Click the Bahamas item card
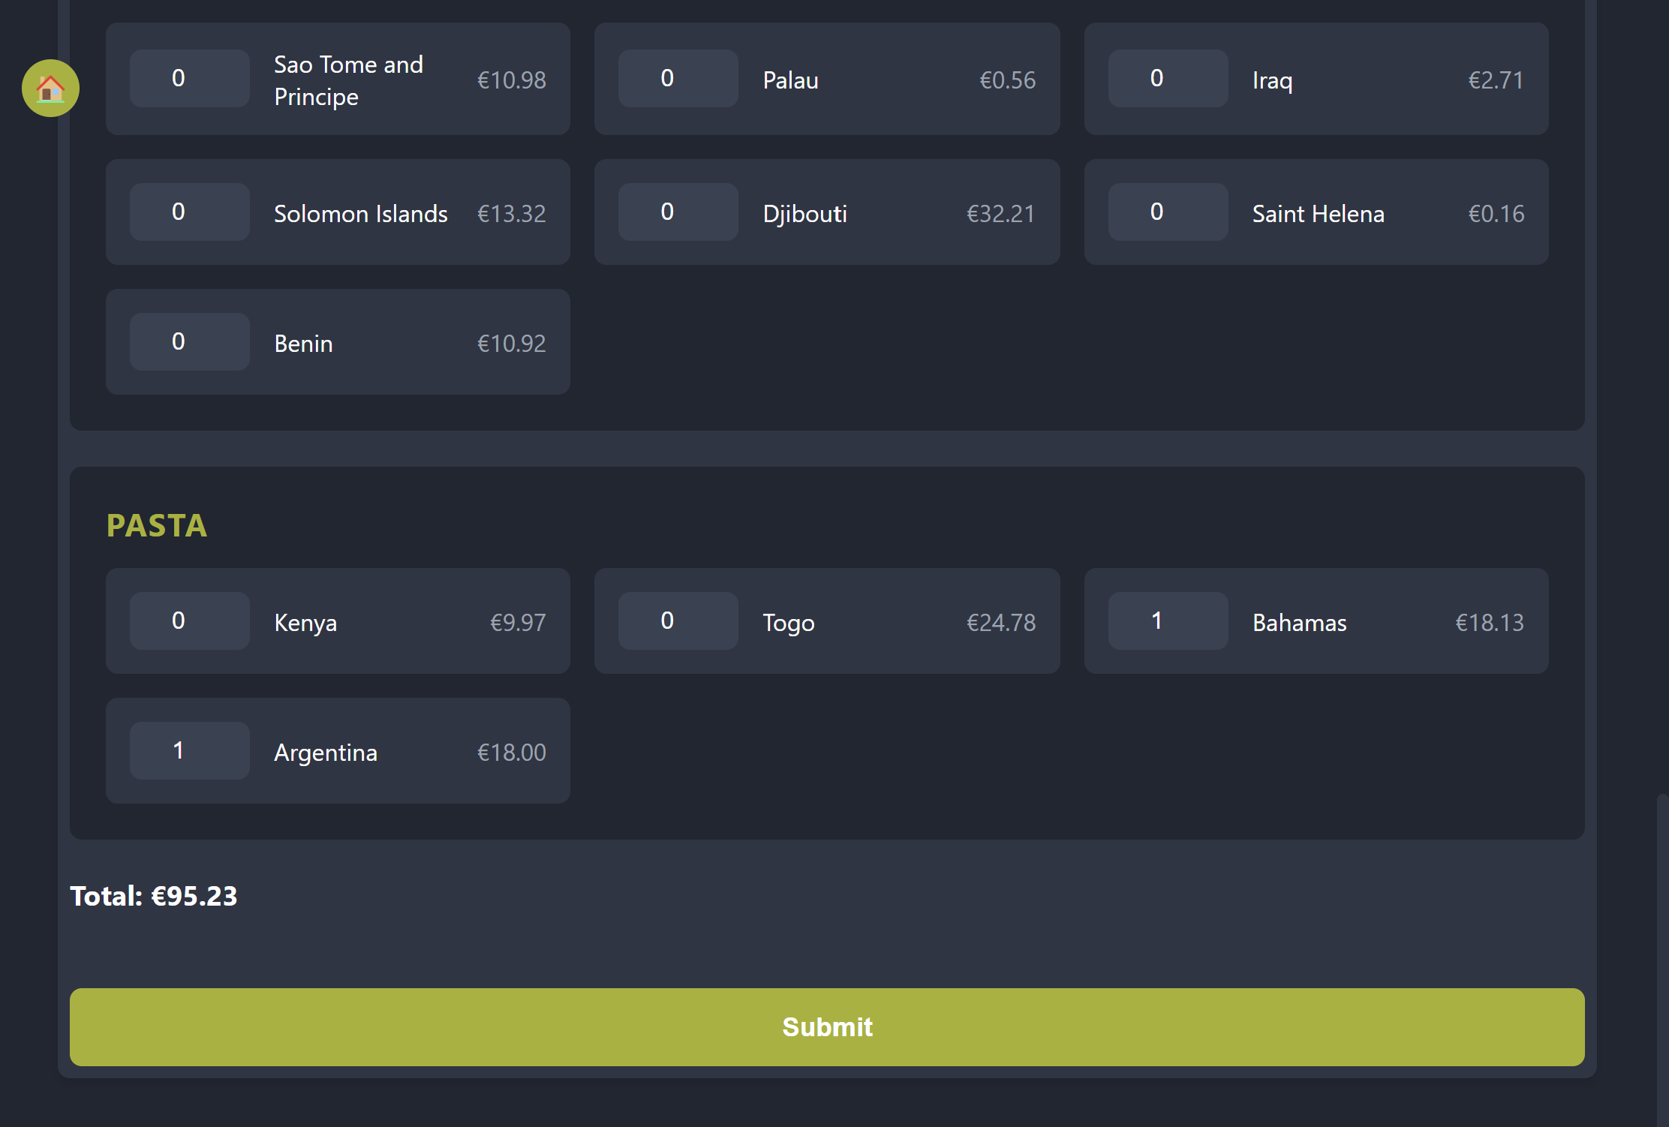This screenshot has height=1127, width=1669. pyautogui.click(x=1316, y=621)
